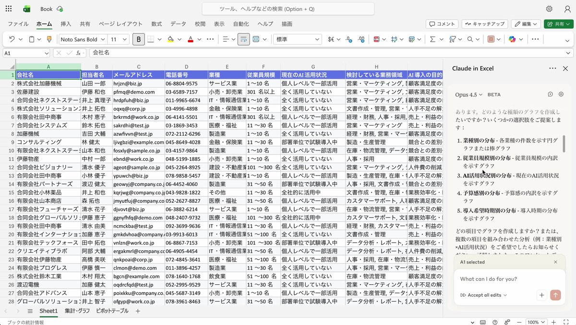Click the keyboard shortcuts icon in status bar
The image size is (576, 325).
pyautogui.click(x=483, y=322)
